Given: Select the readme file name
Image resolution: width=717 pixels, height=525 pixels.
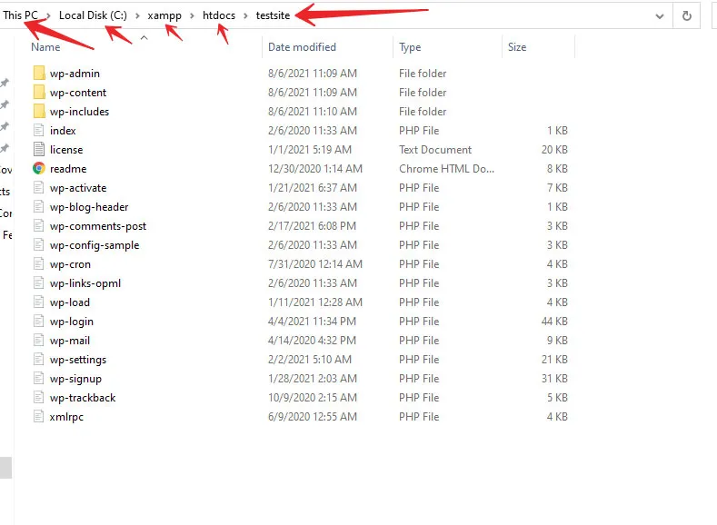Looking at the screenshot, I should coord(68,169).
